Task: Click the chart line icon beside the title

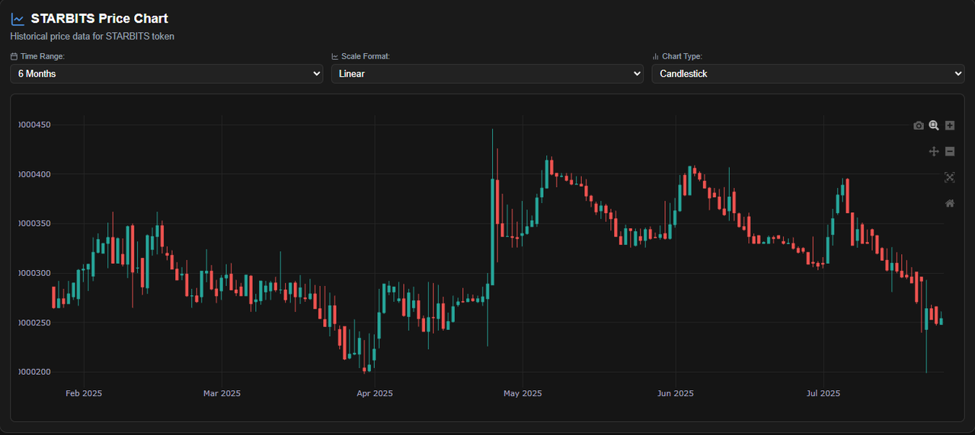Action: (18, 19)
